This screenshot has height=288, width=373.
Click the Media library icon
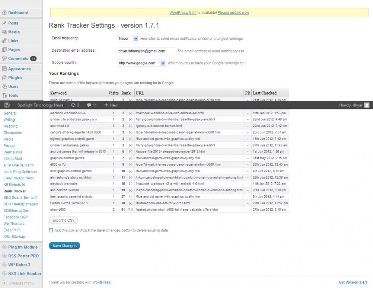pos(4,32)
